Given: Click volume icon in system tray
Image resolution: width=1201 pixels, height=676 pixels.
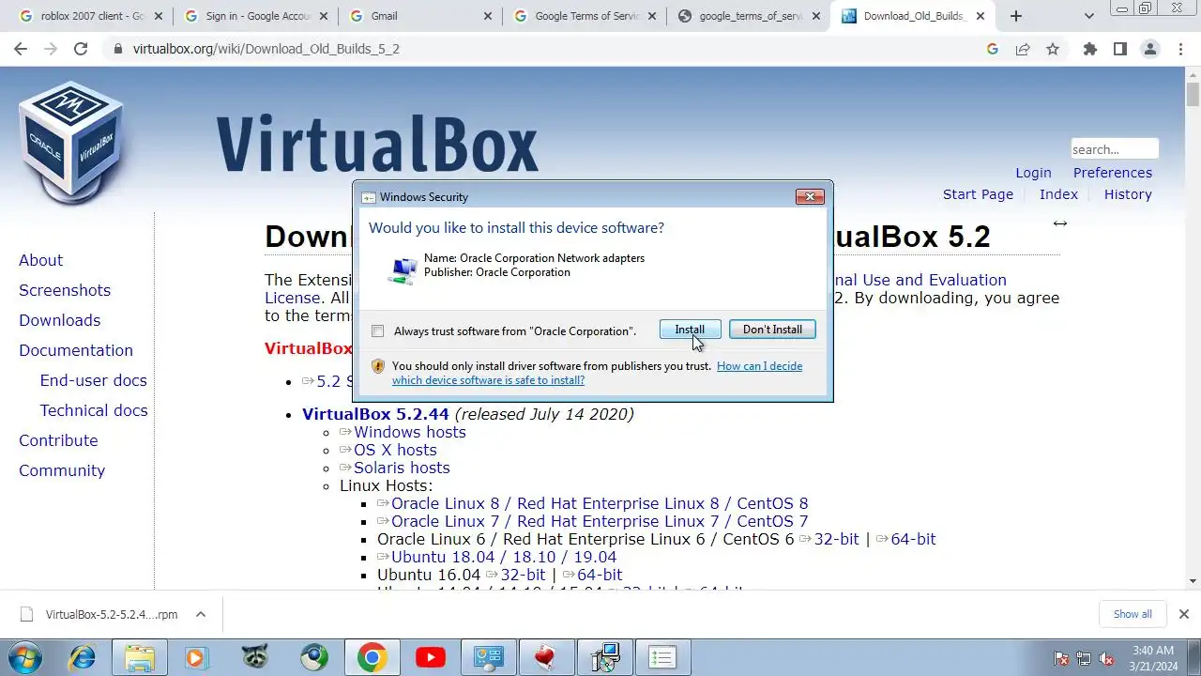Looking at the screenshot, I should [x=1106, y=658].
